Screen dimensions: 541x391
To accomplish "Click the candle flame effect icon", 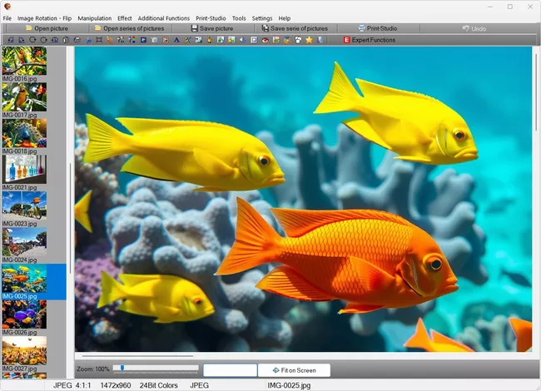I will click(x=210, y=40).
